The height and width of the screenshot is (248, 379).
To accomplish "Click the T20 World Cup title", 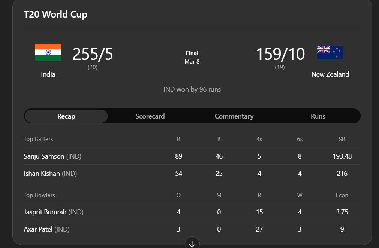I will [x=55, y=15].
